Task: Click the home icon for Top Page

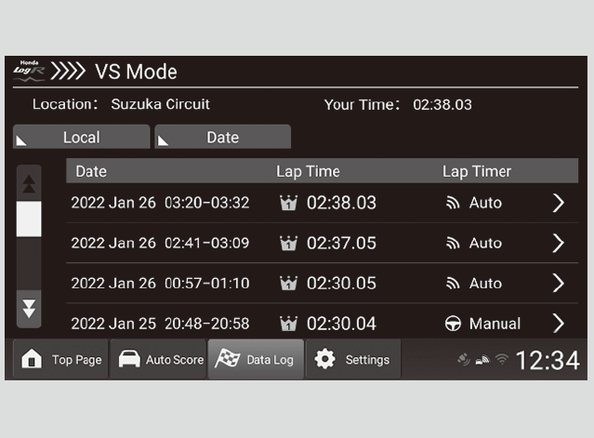Action: pos(32,360)
